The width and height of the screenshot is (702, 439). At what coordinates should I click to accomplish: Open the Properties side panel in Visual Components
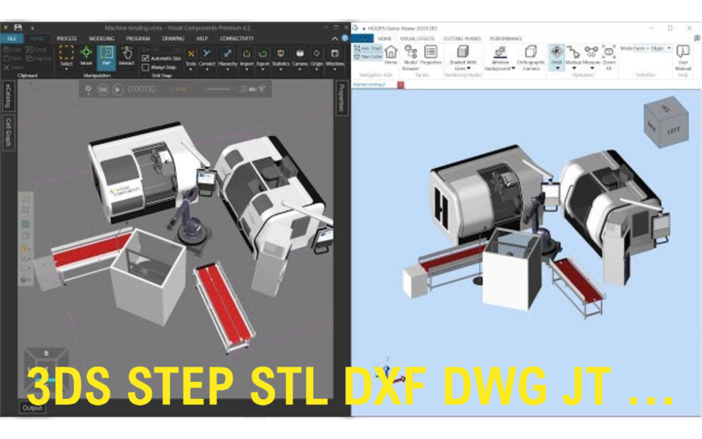341,97
